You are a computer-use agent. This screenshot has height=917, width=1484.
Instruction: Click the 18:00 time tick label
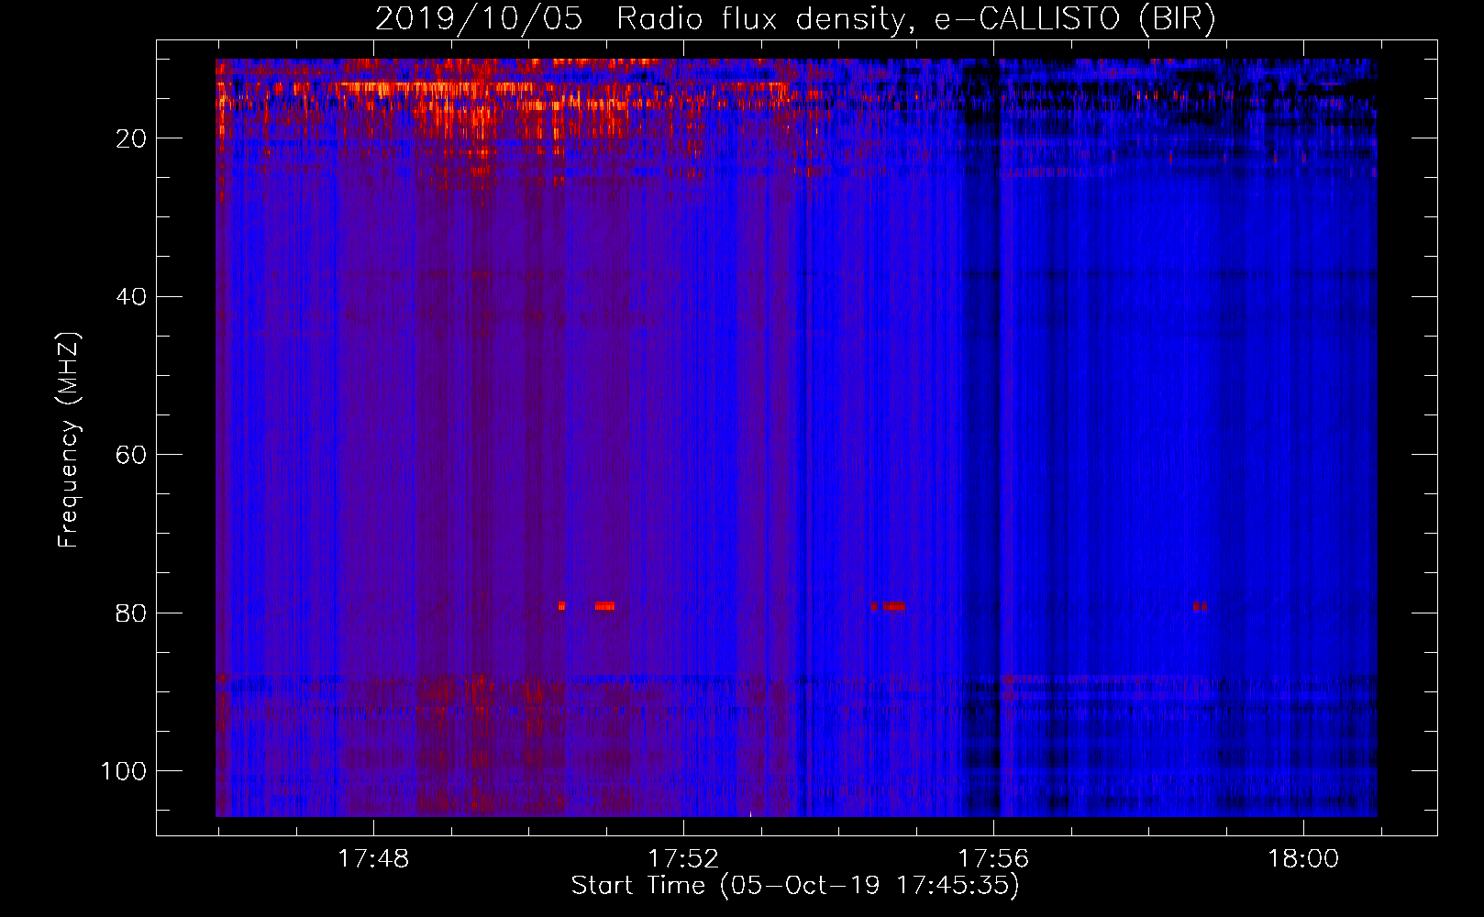tap(1303, 859)
